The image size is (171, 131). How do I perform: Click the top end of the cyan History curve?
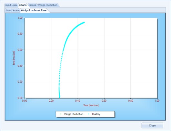pos(84,23)
